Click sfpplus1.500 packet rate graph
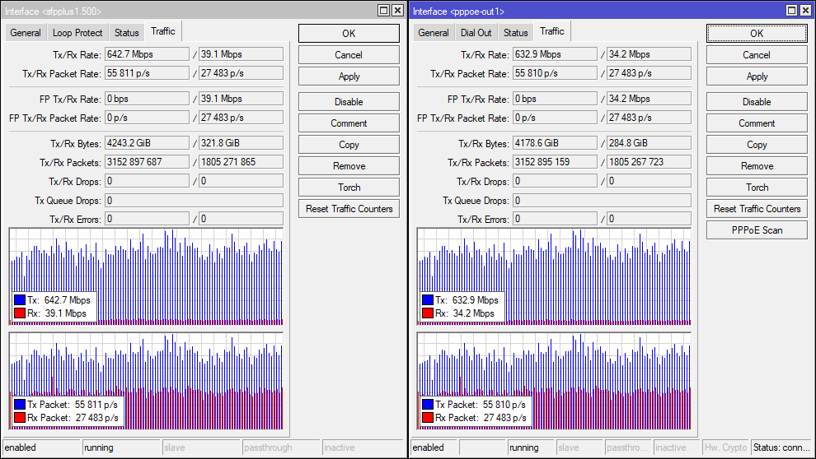816x459 pixels. coord(146,381)
